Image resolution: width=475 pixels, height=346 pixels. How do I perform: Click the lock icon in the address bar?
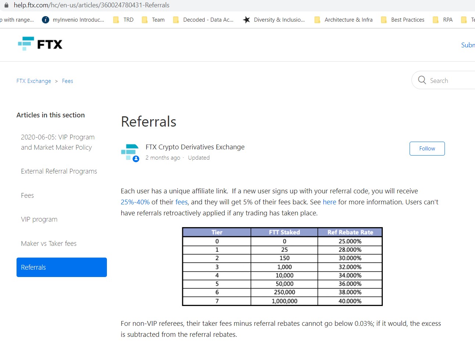click(x=6, y=5)
